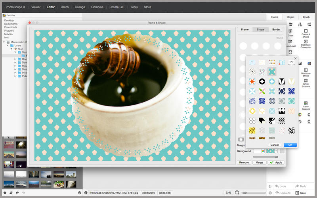Viewport: 317px width, 198px height.
Task: Open the Collage tab in top menu
Action: pos(80,7)
